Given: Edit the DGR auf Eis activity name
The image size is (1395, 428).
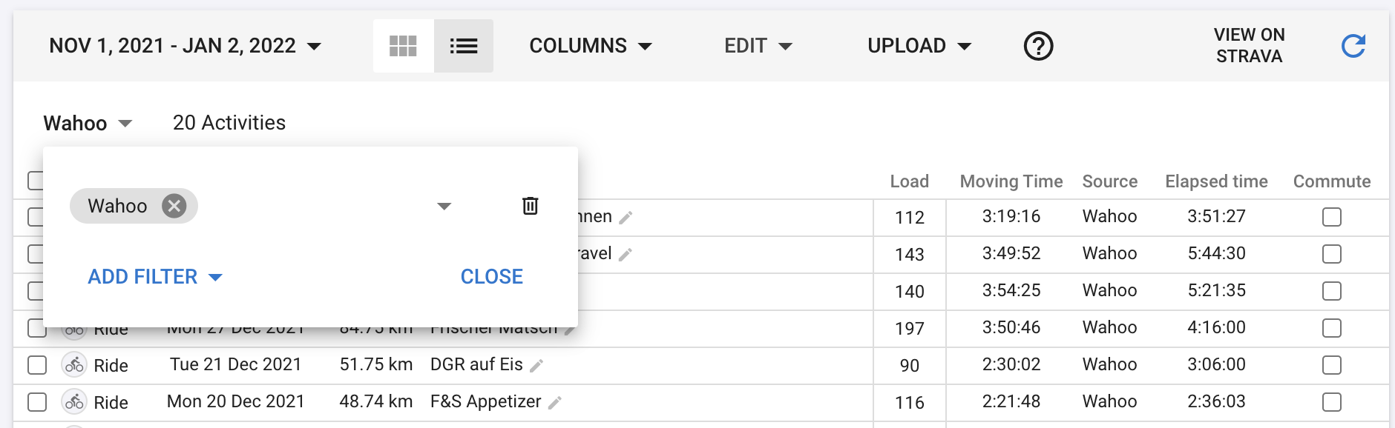Looking at the screenshot, I should [536, 365].
